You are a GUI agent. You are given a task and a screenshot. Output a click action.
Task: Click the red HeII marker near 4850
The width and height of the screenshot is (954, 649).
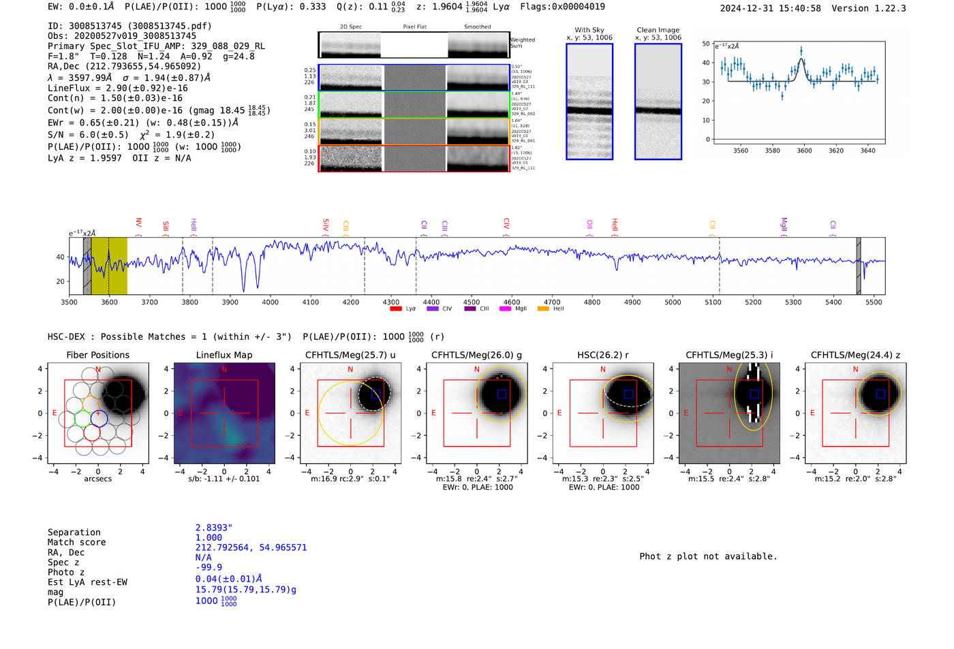(615, 226)
